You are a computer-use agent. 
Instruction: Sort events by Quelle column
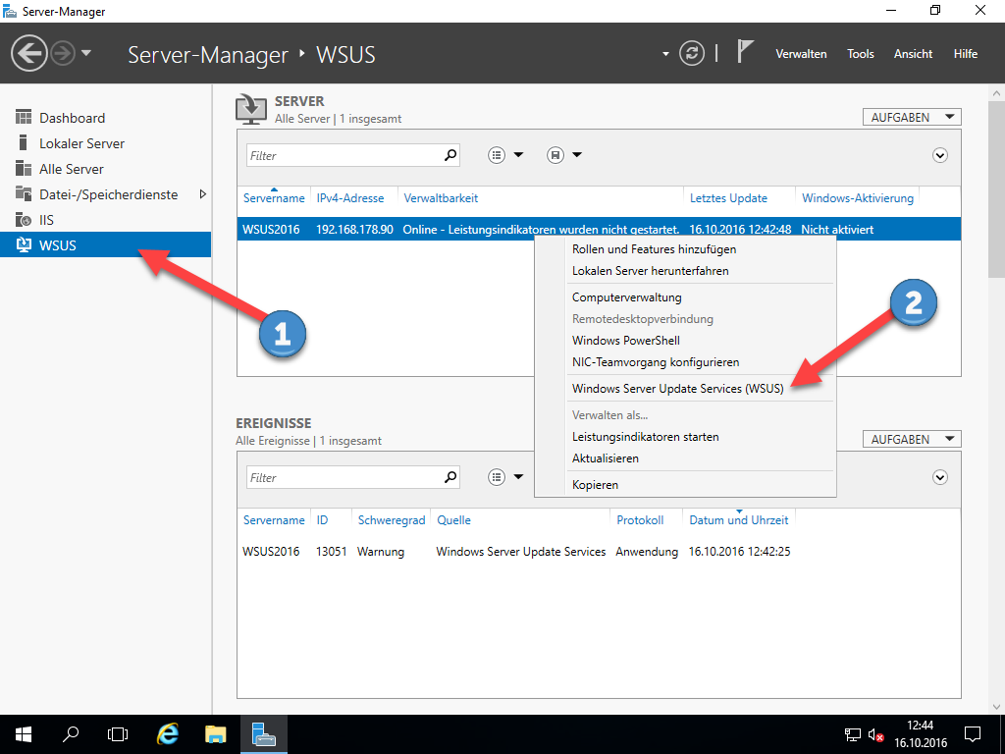[x=453, y=520]
